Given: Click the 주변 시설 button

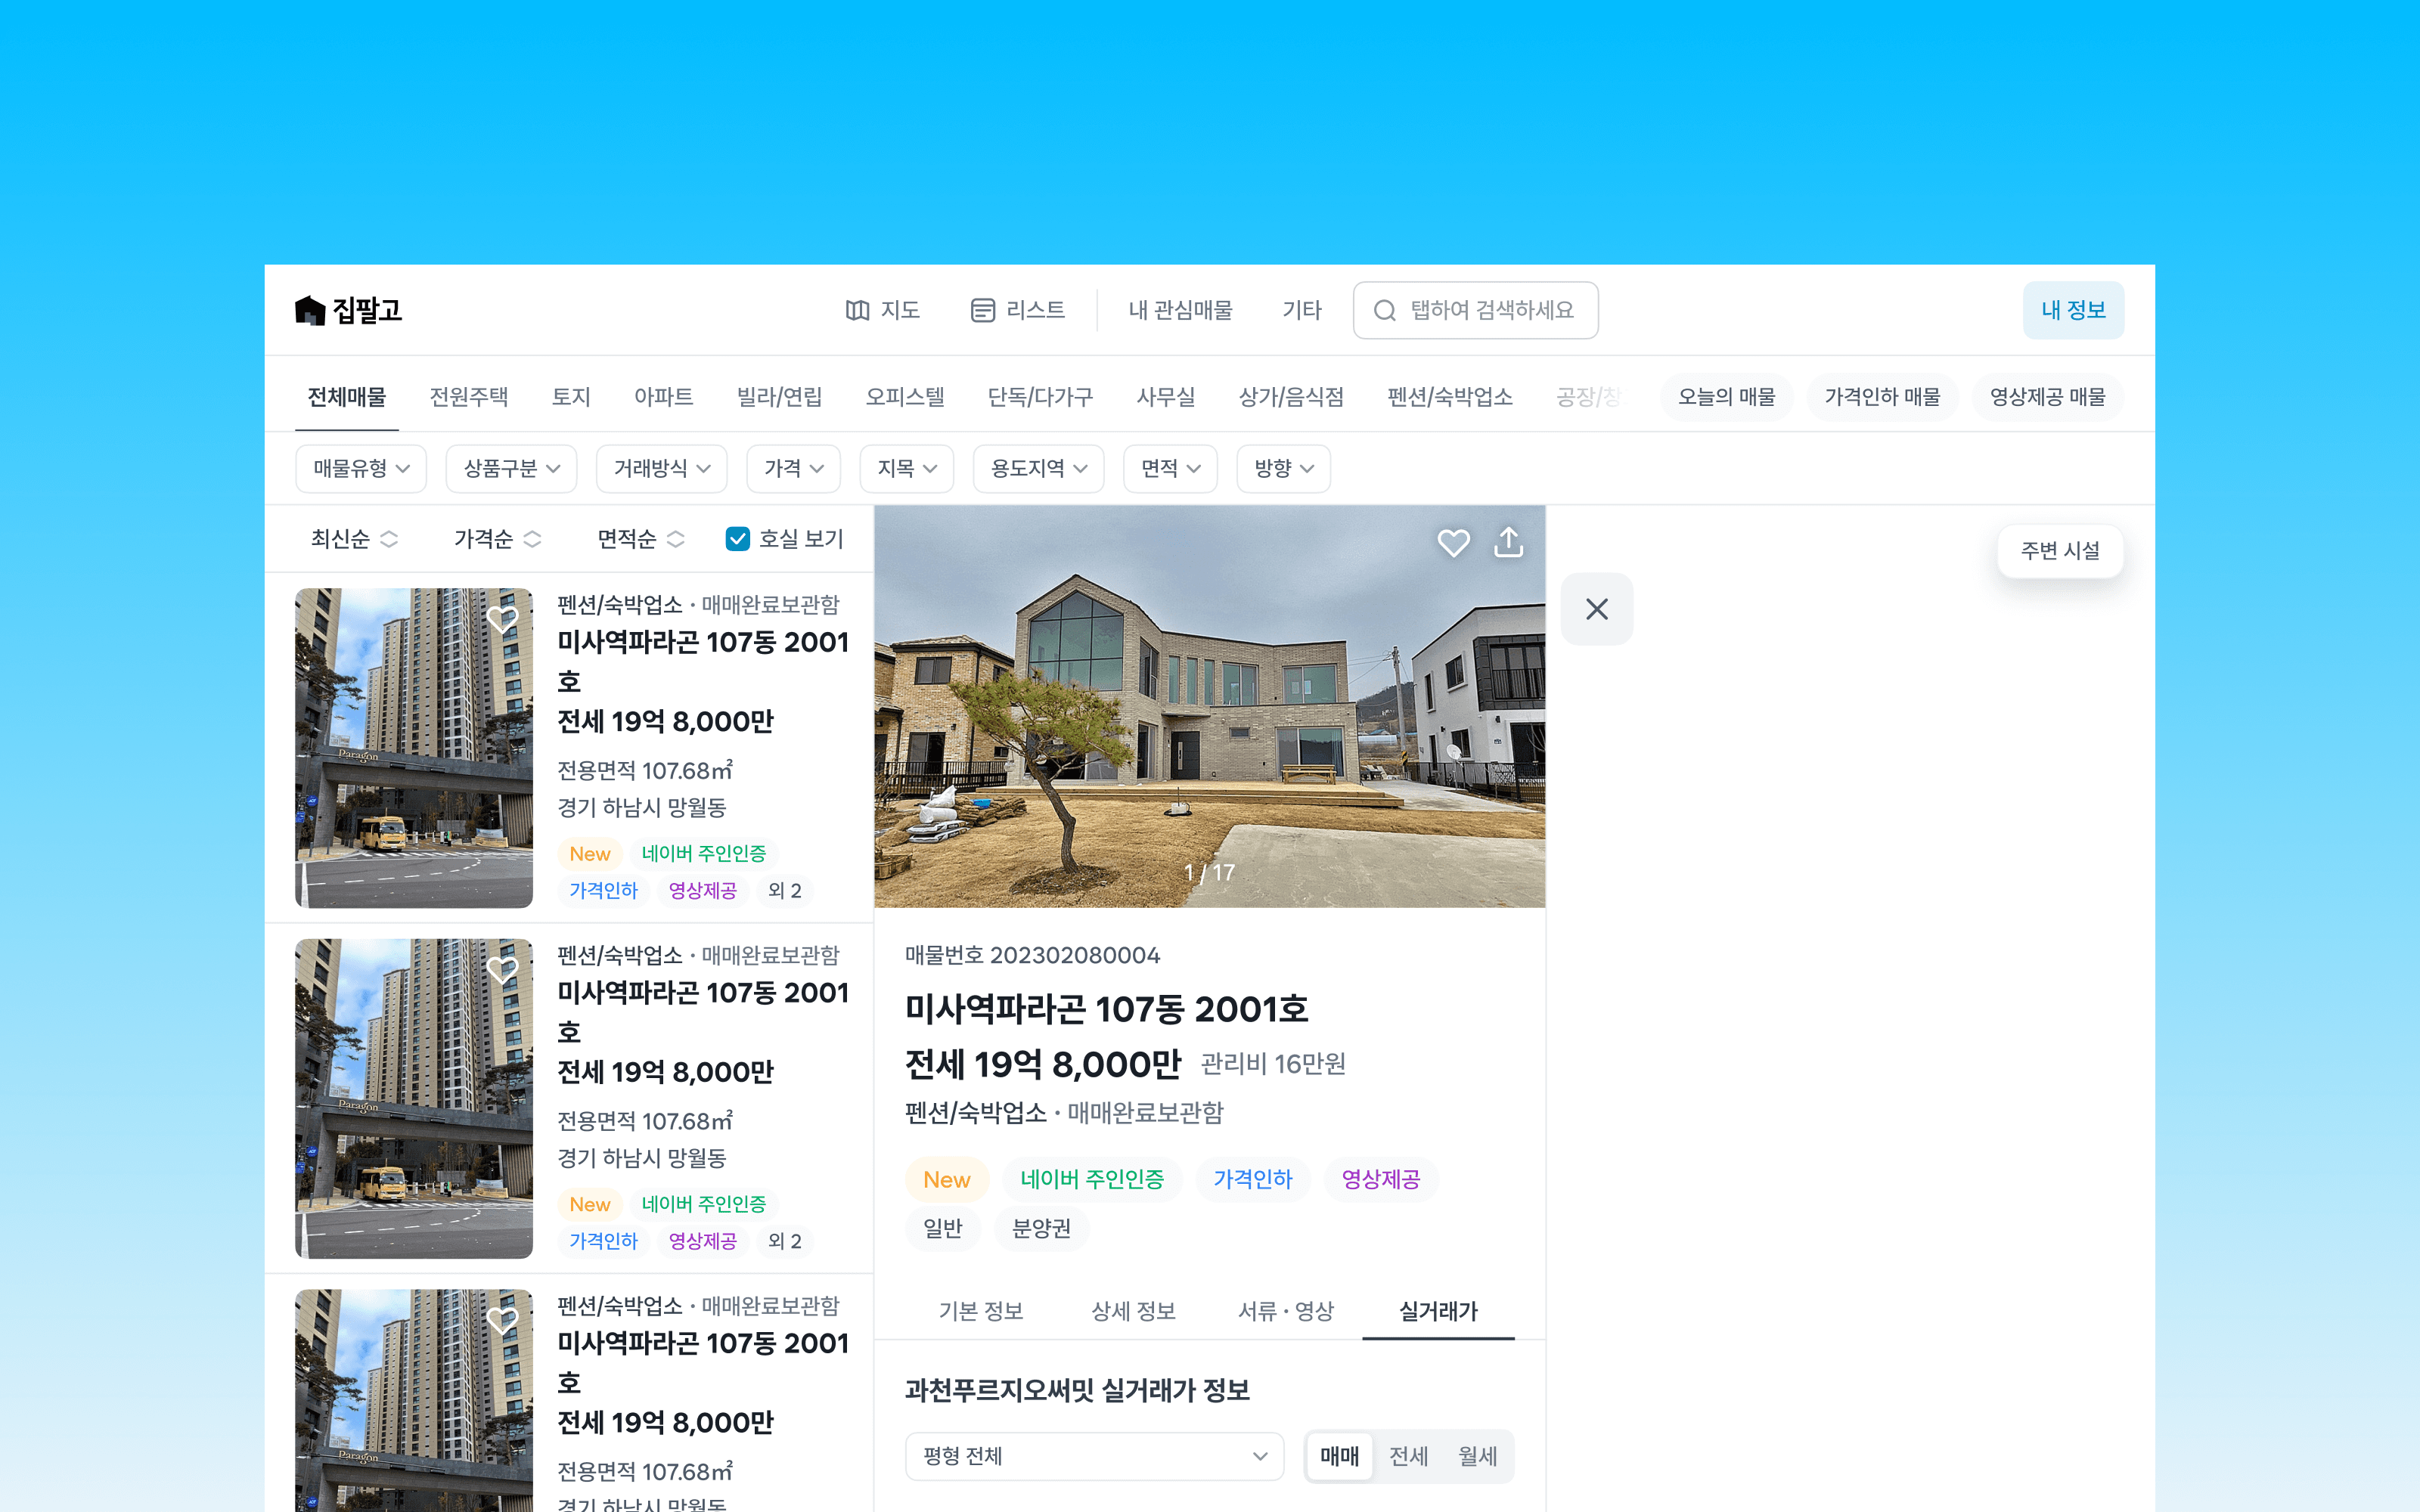Looking at the screenshot, I should click(x=2059, y=551).
